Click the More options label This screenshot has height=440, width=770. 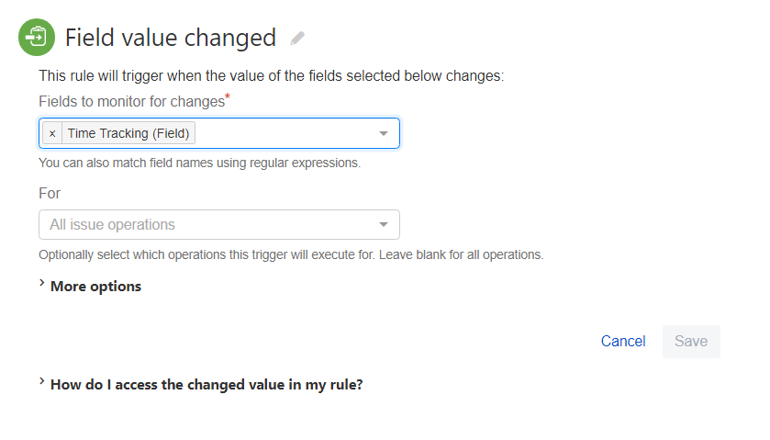point(96,287)
